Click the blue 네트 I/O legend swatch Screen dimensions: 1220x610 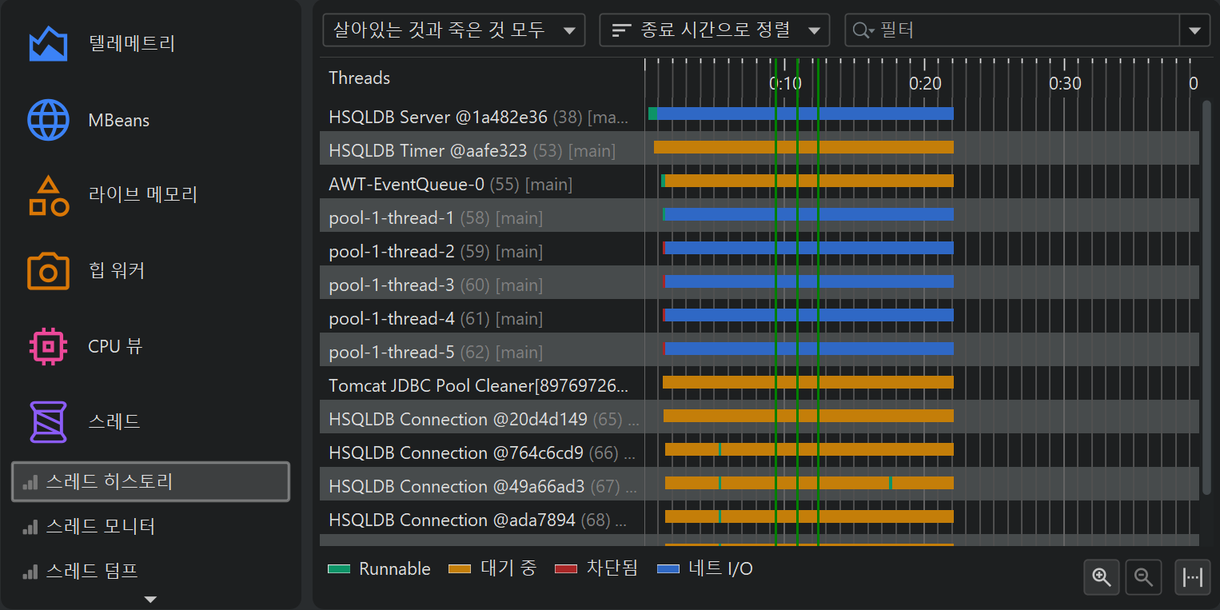[x=668, y=569]
